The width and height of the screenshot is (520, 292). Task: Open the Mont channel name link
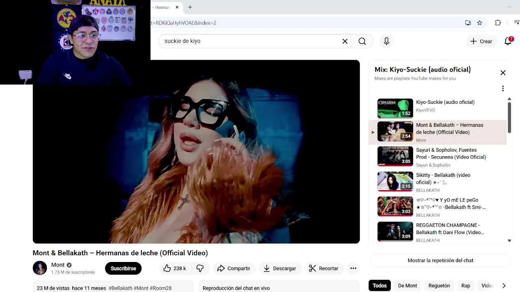(58, 265)
